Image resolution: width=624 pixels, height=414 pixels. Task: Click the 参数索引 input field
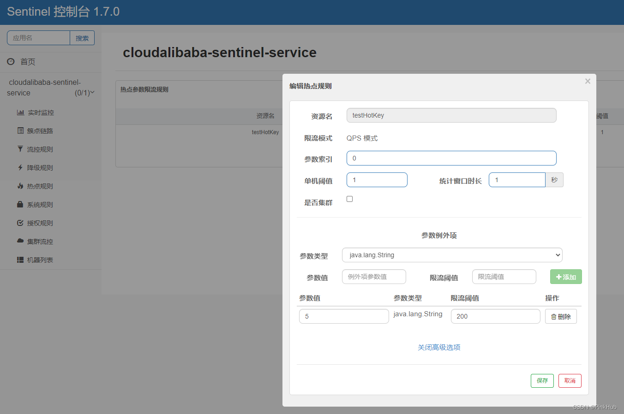point(451,158)
